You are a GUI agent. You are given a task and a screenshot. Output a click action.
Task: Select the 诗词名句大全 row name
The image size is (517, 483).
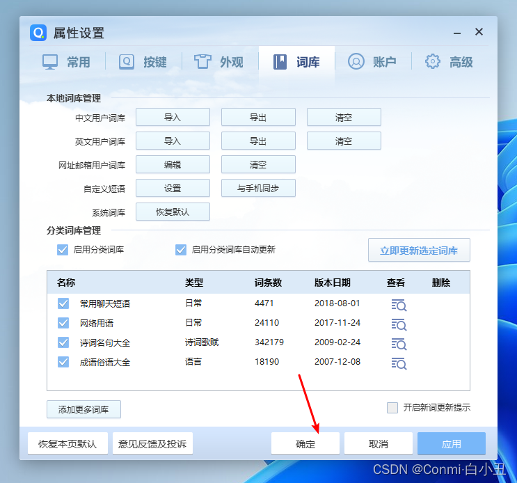point(105,343)
